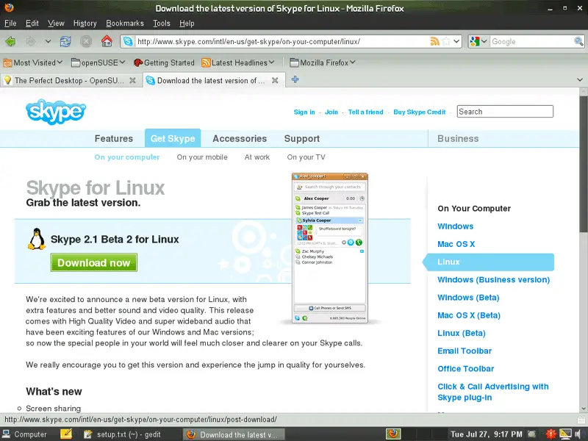Open the Computer menu in taskbar
The height and width of the screenshot is (441, 588).
[x=25, y=434]
